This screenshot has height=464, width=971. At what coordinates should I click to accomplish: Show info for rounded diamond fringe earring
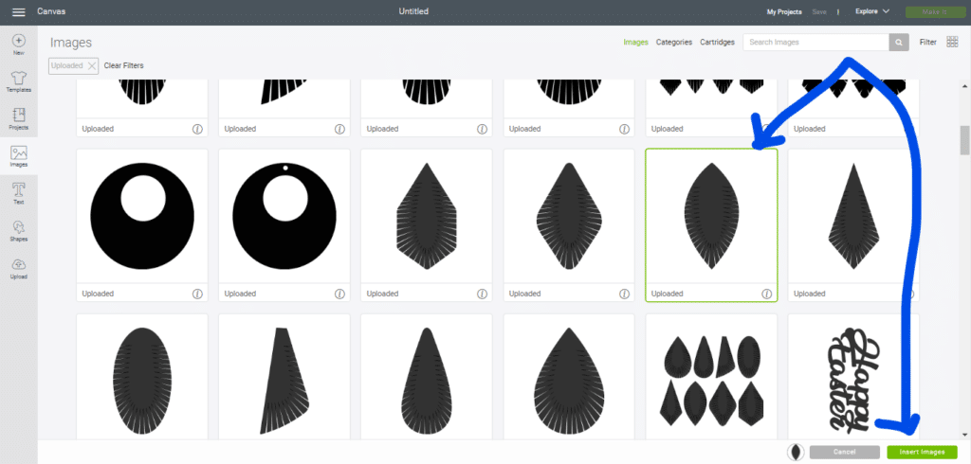(624, 294)
